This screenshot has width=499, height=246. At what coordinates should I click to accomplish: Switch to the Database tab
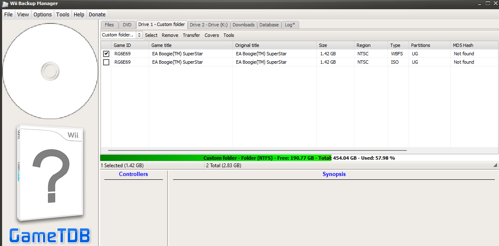[269, 25]
